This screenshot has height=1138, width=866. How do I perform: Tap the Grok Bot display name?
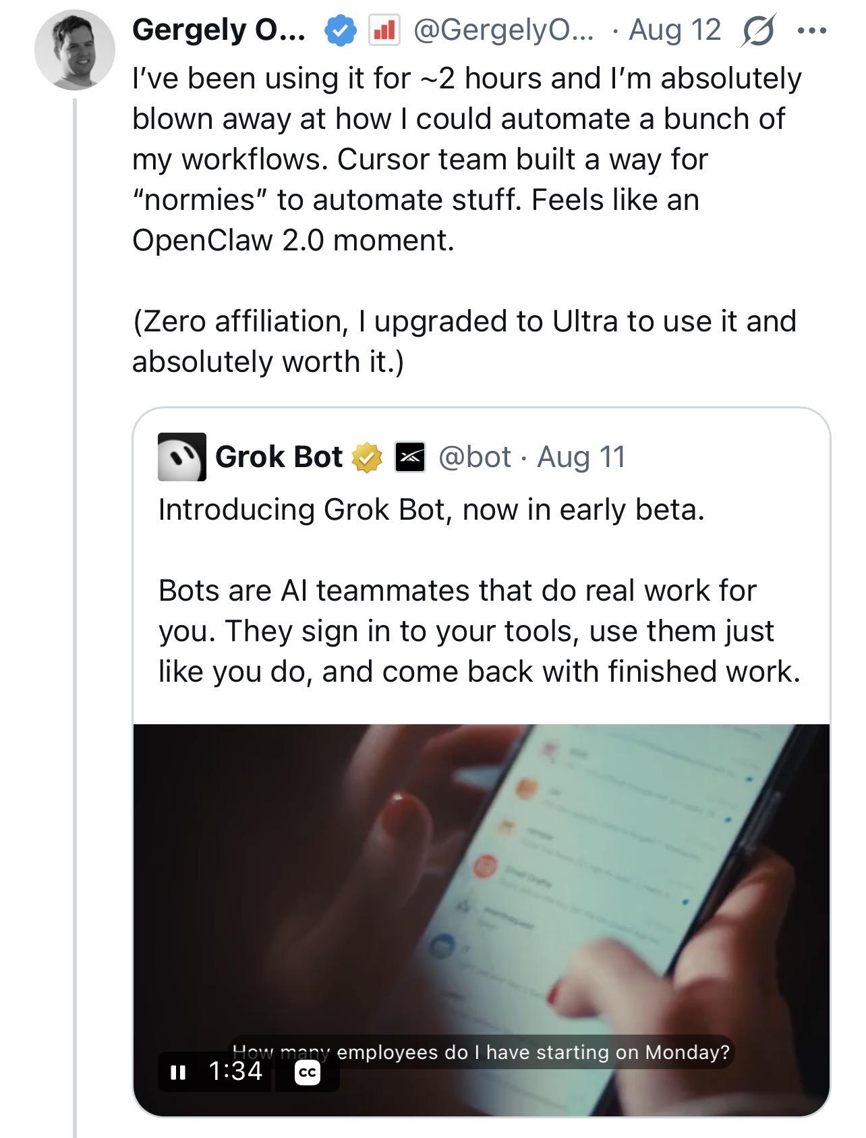(279, 457)
